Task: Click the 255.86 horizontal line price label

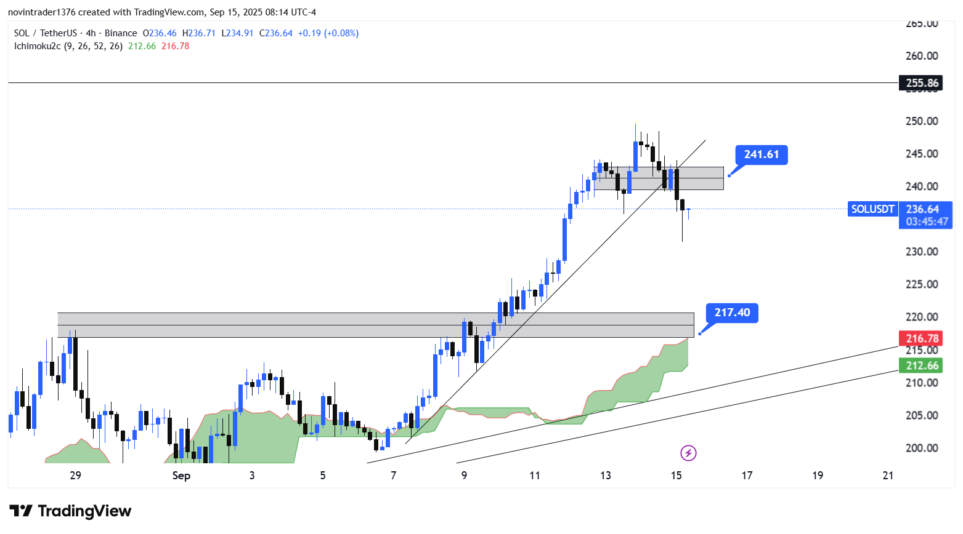Action: pyautogui.click(x=921, y=83)
